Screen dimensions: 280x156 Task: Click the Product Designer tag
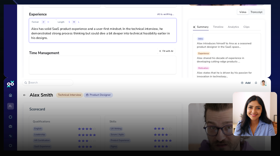click(x=98, y=95)
